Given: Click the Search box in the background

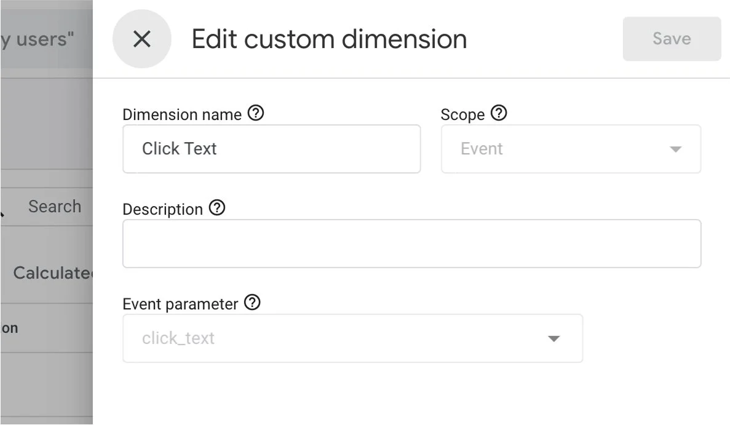Looking at the screenshot, I should [54, 207].
